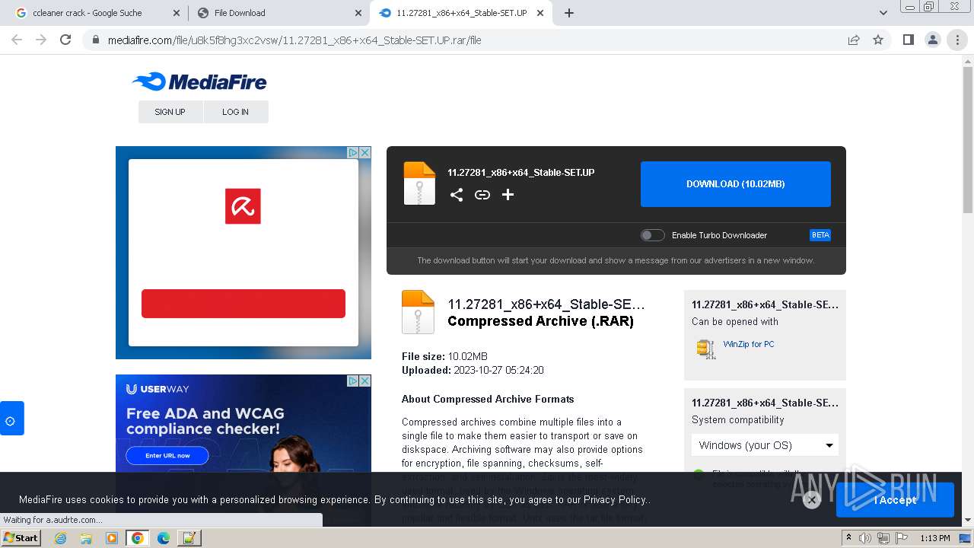
Task: Click the Uploaded: 2023-10-27 05:24:20 text
Action: pyautogui.click(x=473, y=370)
